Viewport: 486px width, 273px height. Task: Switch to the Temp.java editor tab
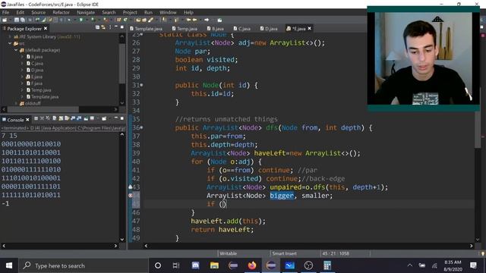(x=185, y=29)
